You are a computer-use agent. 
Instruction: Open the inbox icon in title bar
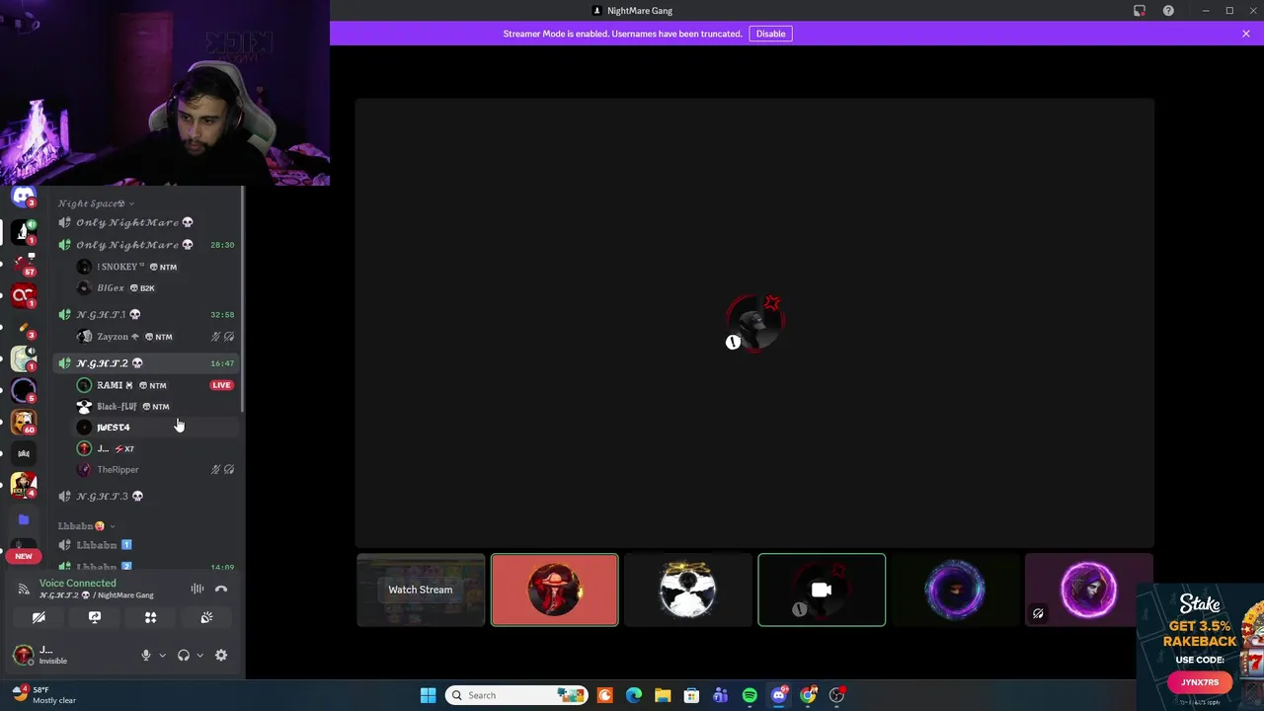1140,11
